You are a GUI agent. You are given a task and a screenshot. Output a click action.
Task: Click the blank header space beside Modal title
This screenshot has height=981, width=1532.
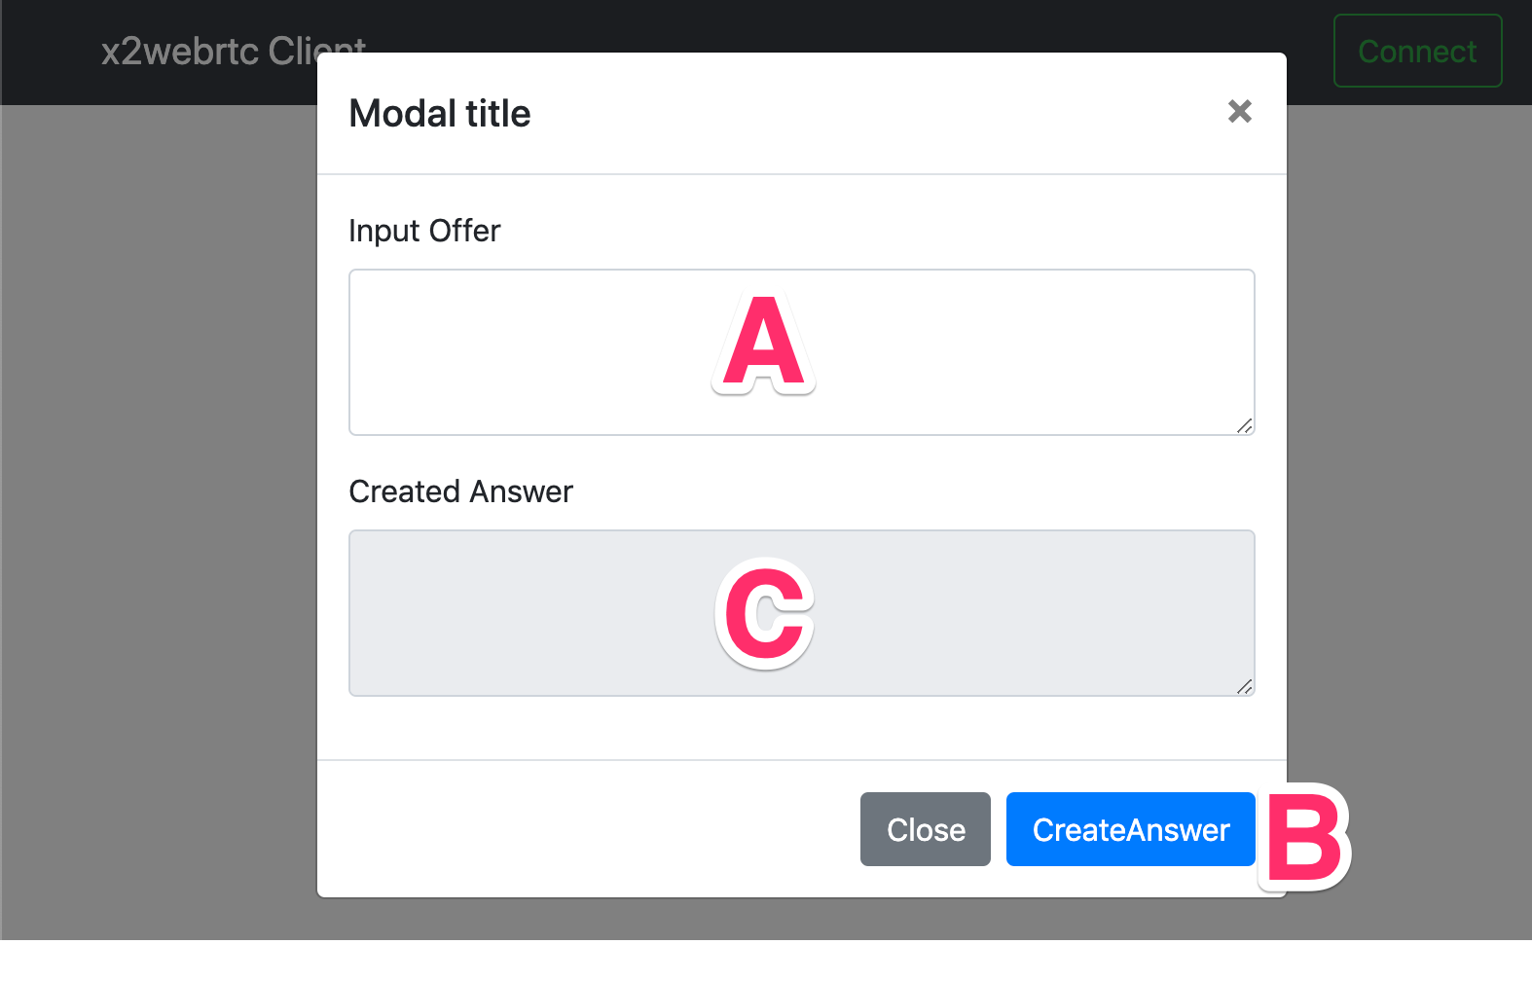pyautogui.click(x=876, y=114)
